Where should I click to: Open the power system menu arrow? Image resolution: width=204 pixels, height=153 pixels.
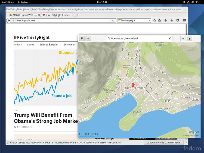tap(201, 2)
